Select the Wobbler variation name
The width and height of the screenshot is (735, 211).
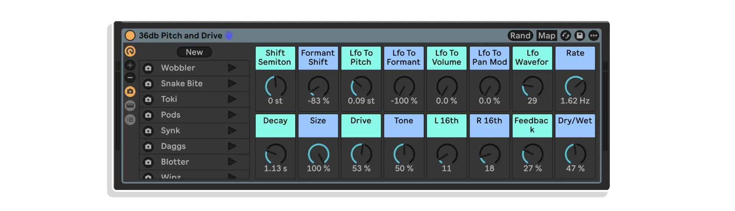pos(178,68)
